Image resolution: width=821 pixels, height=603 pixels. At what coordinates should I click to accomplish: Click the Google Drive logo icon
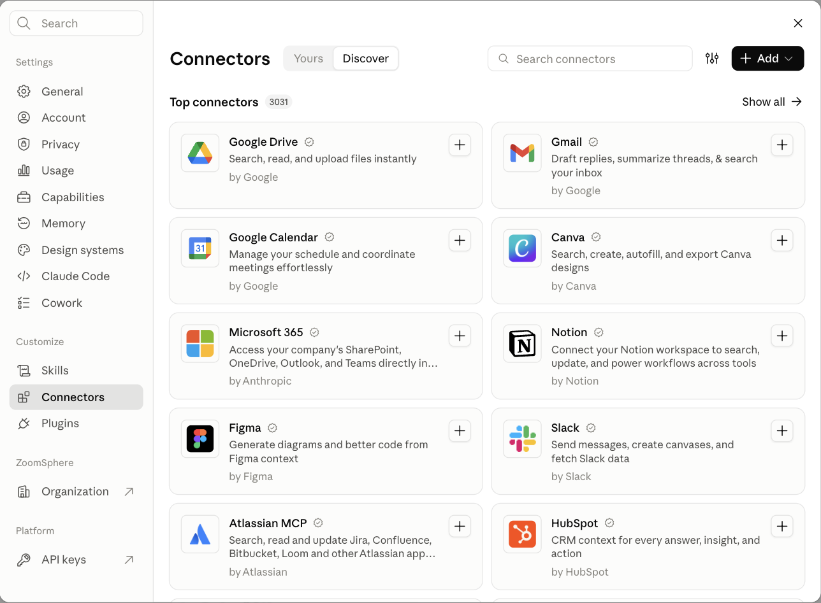pyautogui.click(x=200, y=153)
